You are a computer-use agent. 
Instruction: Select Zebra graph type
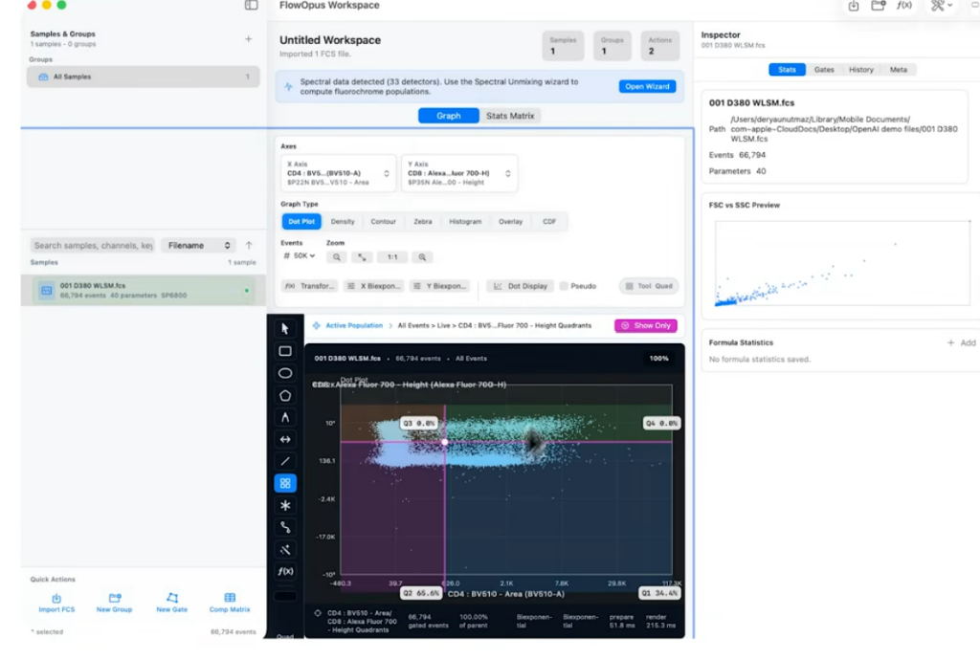coord(422,222)
